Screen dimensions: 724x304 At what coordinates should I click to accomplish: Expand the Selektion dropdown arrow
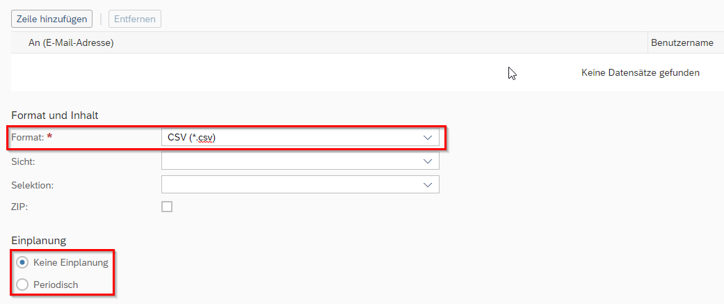(428, 184)
